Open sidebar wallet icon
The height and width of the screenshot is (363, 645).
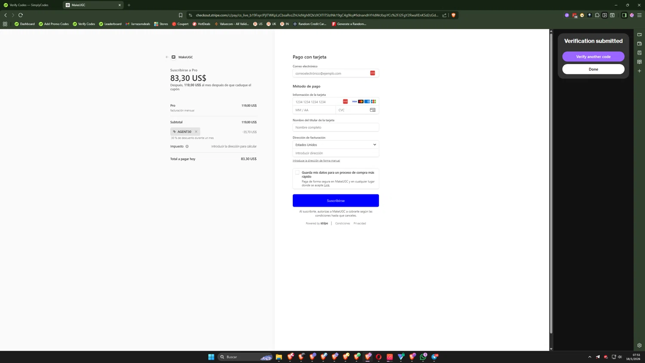(639, 44)
